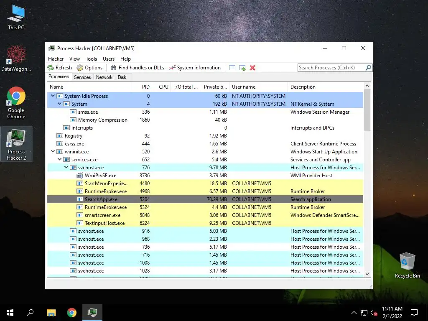The image size is (428, 321).
Task: Select the Processes tab
Action: [59, 77]
